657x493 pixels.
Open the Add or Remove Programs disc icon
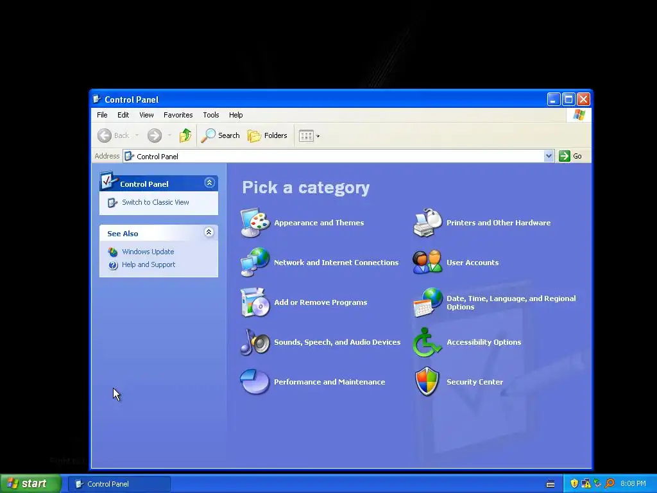pyautogui.click(x=255, y=302)
